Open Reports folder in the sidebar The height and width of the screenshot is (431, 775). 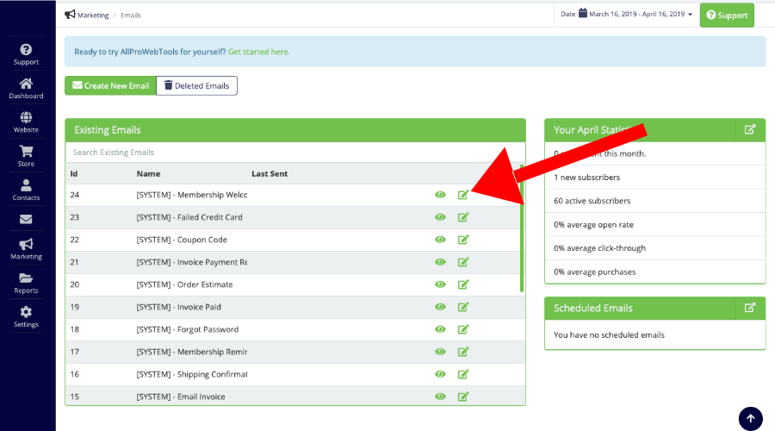(x=26, y=283)
